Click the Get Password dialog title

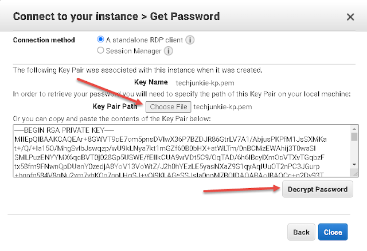[116, 17]
